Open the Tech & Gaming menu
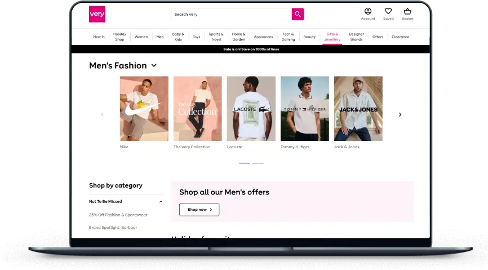The image size is (488, 270). click(x=288, y=37)
